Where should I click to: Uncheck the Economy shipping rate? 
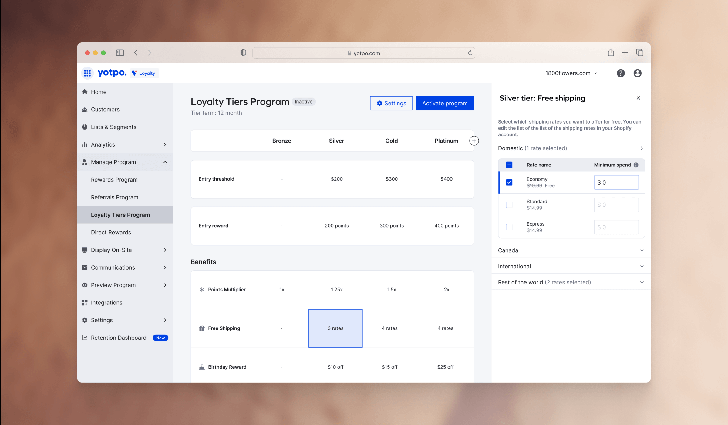509,182
